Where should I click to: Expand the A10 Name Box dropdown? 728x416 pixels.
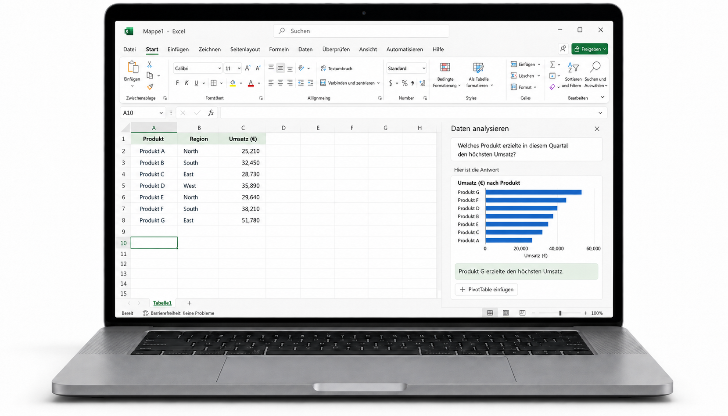point(161,113)
